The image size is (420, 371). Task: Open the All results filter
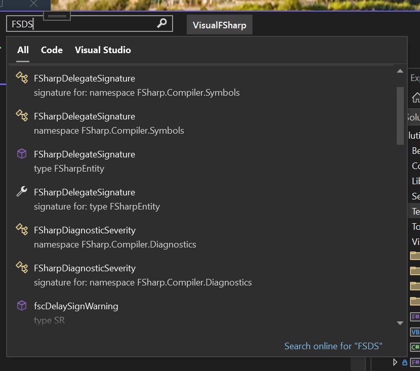coord(23,50)
